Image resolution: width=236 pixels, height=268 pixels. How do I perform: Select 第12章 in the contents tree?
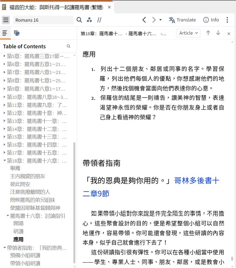tap(37, 113)
